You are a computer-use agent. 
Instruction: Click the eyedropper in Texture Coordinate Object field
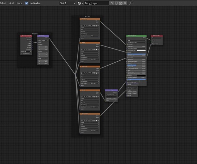[x=31, y=51]
